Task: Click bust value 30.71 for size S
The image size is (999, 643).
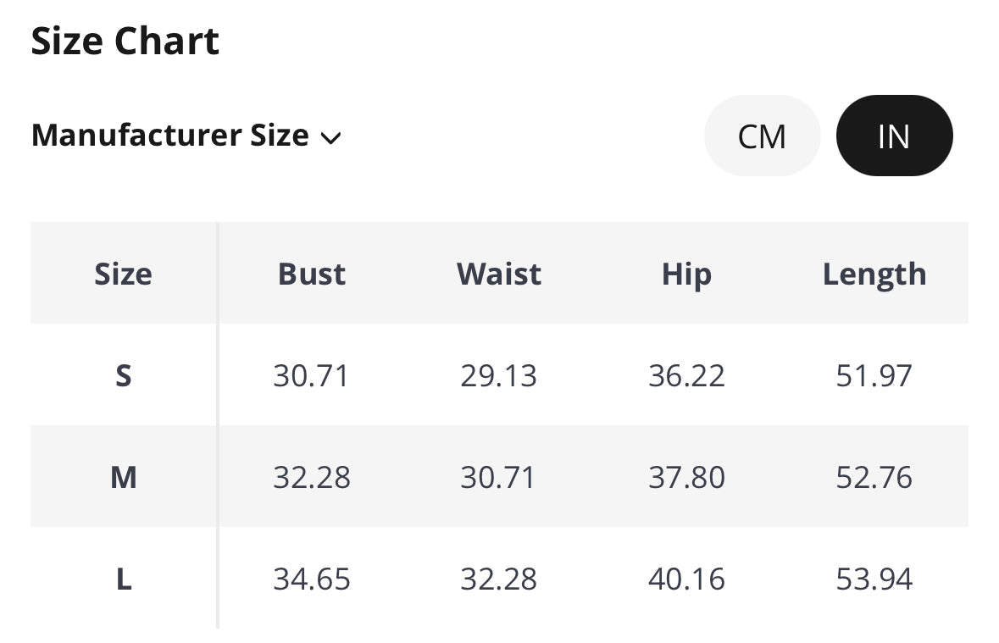Action: coord(311,375)
